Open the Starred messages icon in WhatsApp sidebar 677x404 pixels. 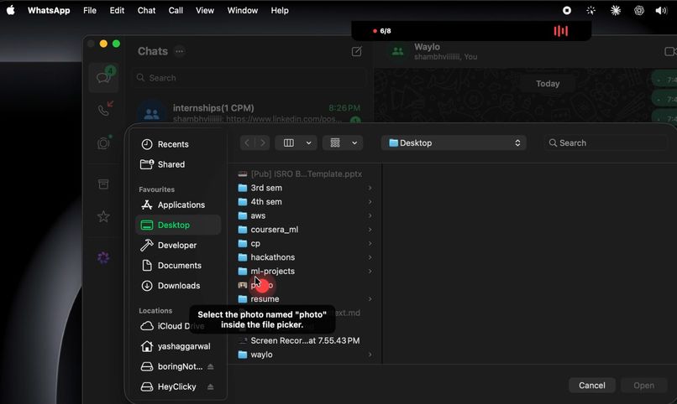(103, 216)
